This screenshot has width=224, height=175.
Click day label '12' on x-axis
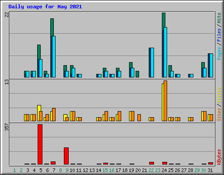[x=85, y=170]
